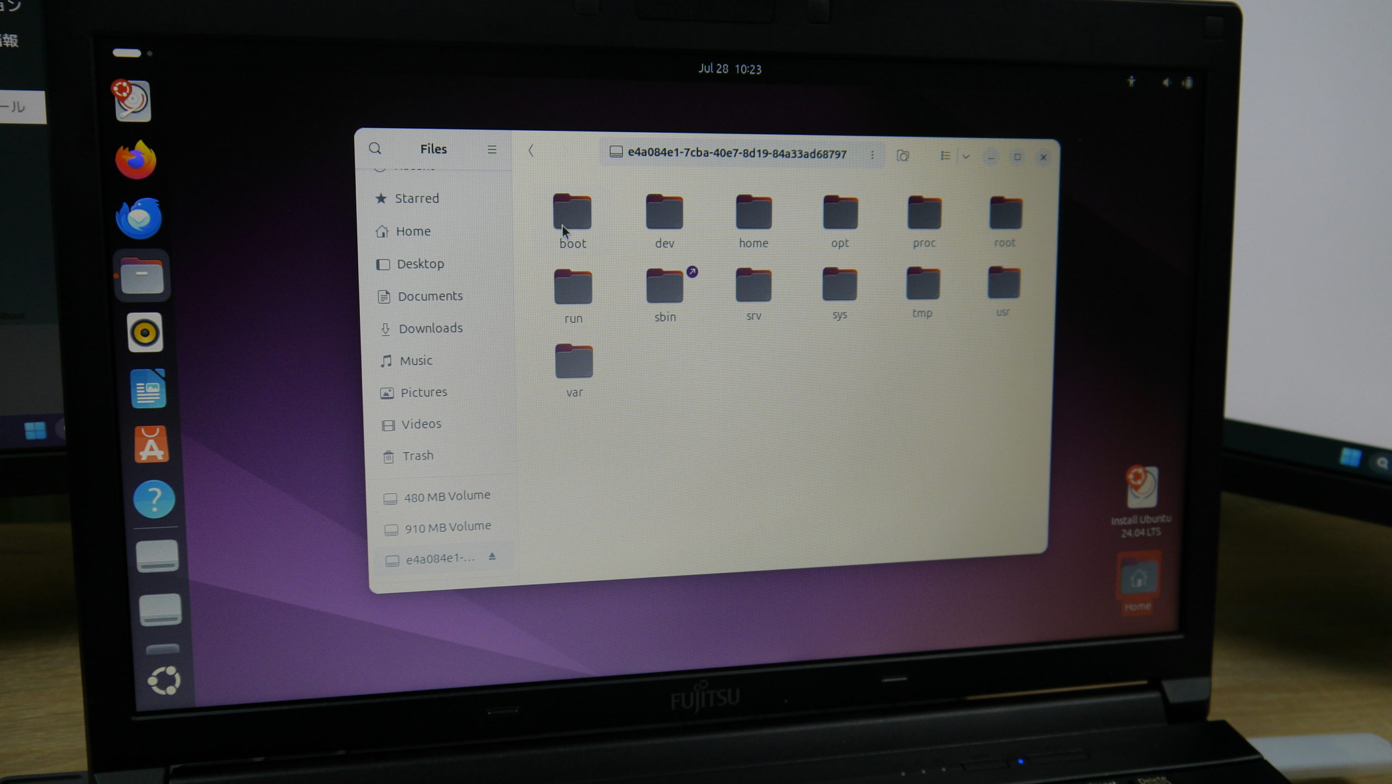The height and width of the screenshot is (784, 1392).
Task: Switch to list view toggle
Action: click(x=945, y=156)
